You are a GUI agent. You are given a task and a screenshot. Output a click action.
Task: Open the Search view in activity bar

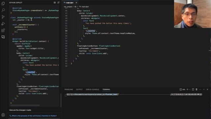coord(3,10)
